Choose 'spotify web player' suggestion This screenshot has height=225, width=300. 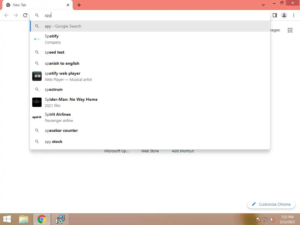point(150,76)
